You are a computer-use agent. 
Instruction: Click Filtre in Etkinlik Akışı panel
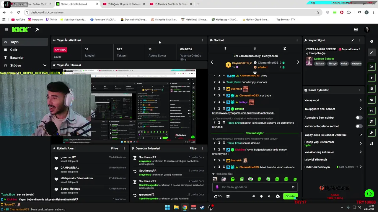point(115,149)
